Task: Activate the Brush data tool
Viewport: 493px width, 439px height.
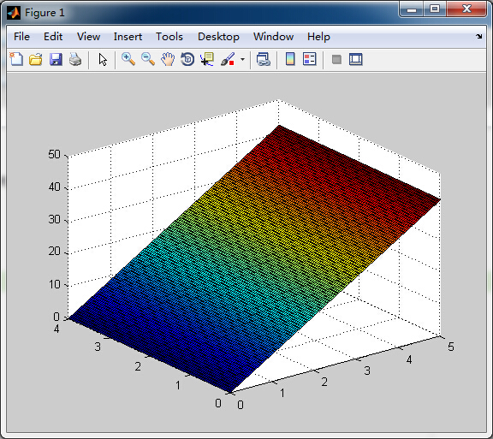Action: pyautogui.click(x=228, y=59)
